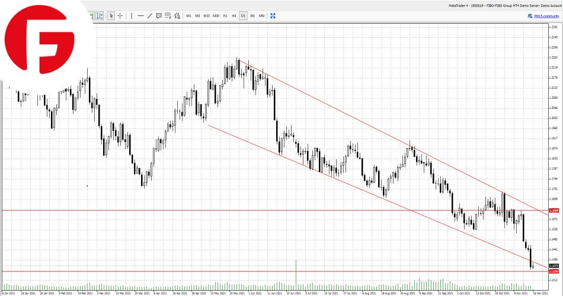This screenshot has height=296, width=563.
Task: Open the MQL5.community link
Action: coord(544,16)
